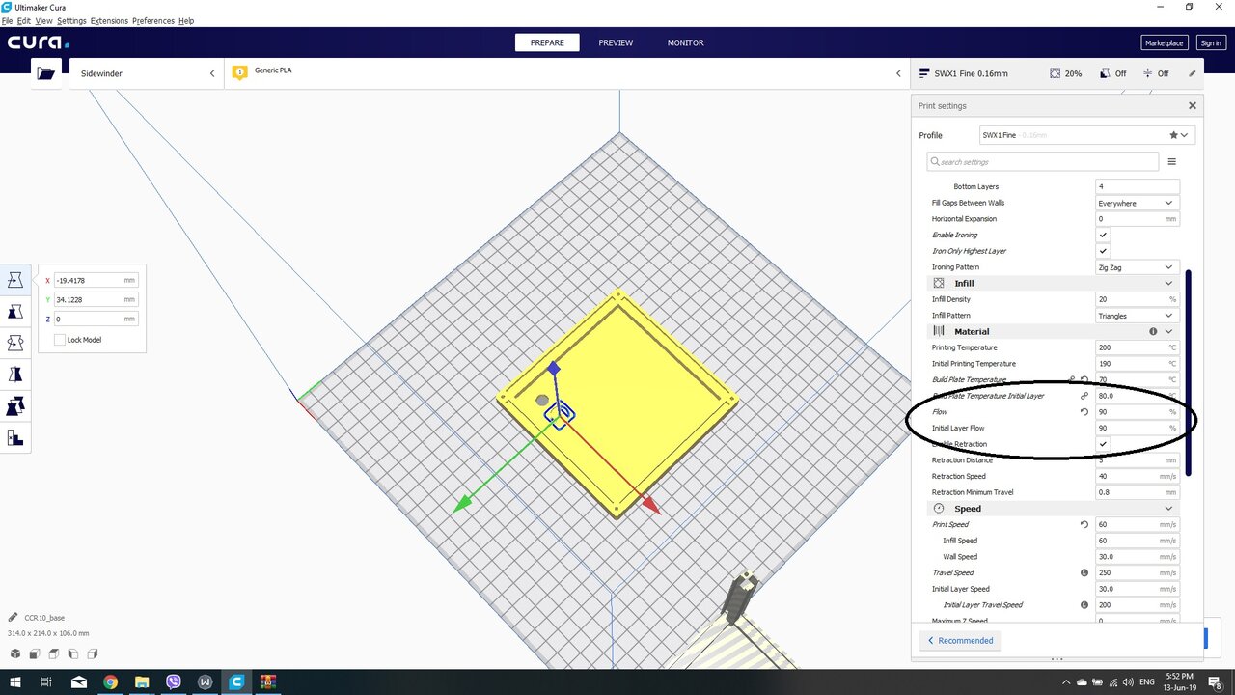Screen dimensions: 1235x695
Task: Click the pencil icon beside CCR10_base
Action: click(x=14, y=618)
